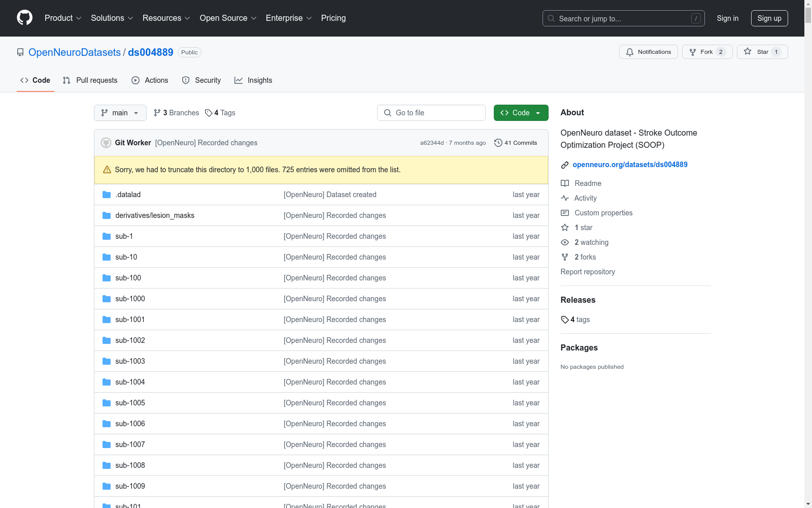812x508 pixels.
Task: Open the sub-1001 folder name
Action: [x=130, y=320]
